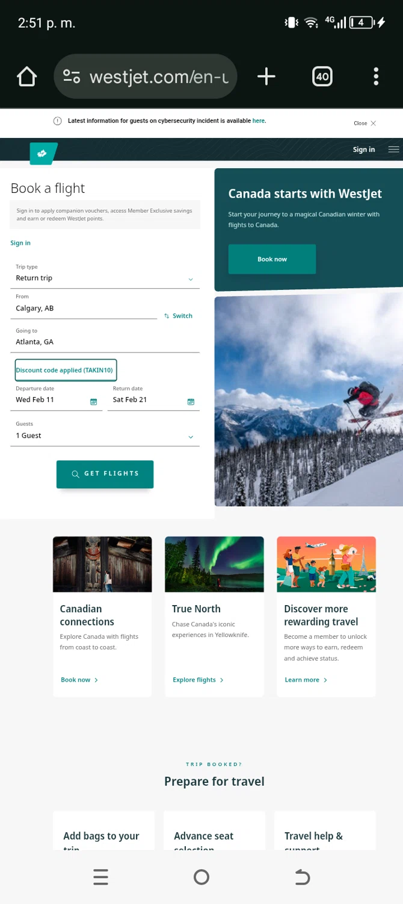This screenshot has height=904, width=403.
Task: Switch origin and destination cities
Action: [179, 316]
